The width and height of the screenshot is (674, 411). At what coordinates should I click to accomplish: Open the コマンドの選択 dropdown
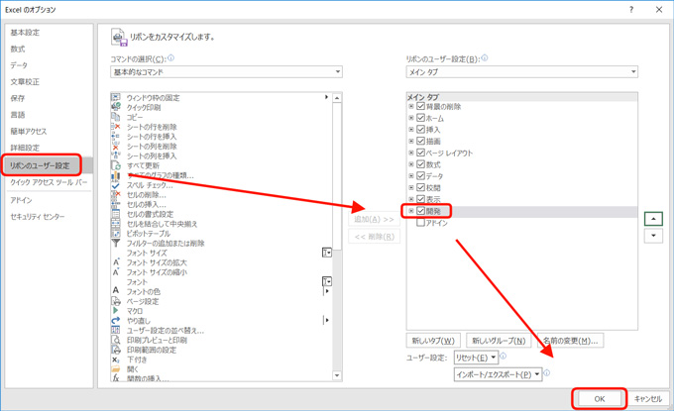point(226,72)
